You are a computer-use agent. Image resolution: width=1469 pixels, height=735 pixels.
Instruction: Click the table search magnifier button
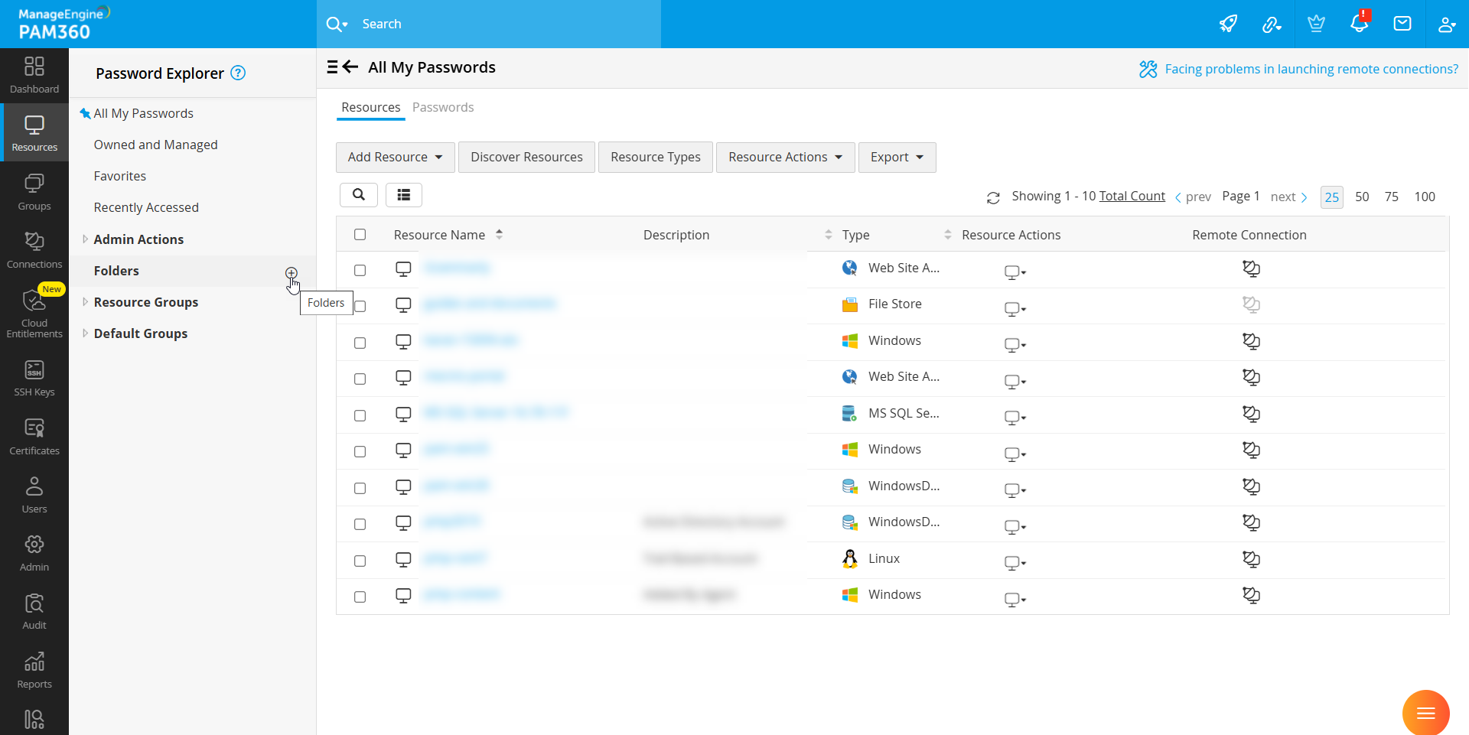[x=358, y=195]
